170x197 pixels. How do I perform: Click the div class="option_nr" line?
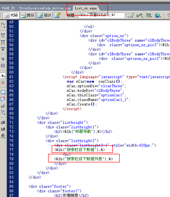click(104, 36)
